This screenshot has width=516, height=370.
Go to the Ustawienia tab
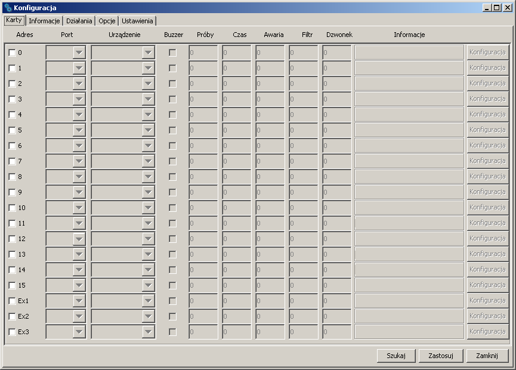(x=137, y=21)
